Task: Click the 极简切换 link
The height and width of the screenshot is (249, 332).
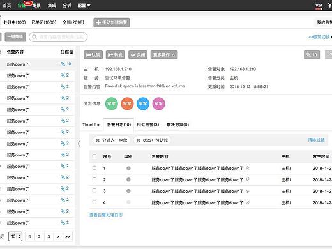Action: click(x=319, y=37)
